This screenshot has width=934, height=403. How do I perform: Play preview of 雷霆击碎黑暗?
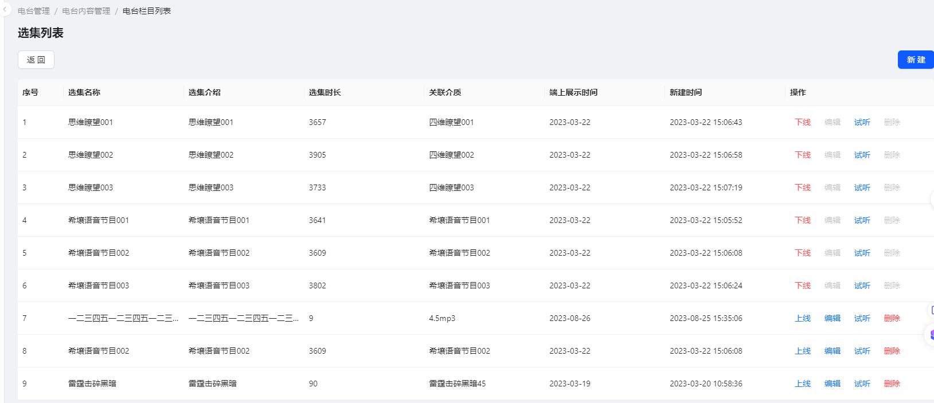(862, 384)
